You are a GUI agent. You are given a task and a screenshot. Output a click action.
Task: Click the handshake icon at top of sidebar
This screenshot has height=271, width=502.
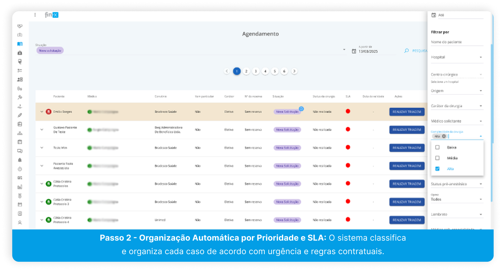tap(20, 26)
